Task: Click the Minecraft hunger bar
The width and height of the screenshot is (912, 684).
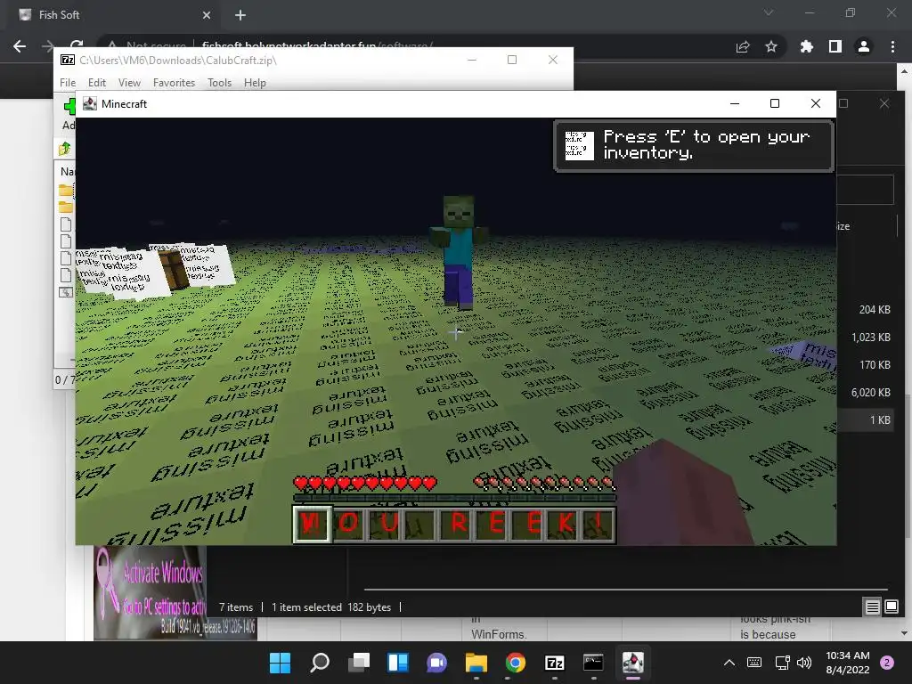Action: [544, 483]
